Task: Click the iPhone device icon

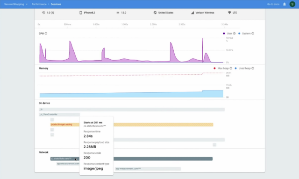Action: [81, 13]
